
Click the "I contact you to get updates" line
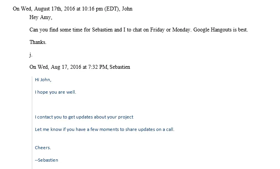tap(84, 117)
